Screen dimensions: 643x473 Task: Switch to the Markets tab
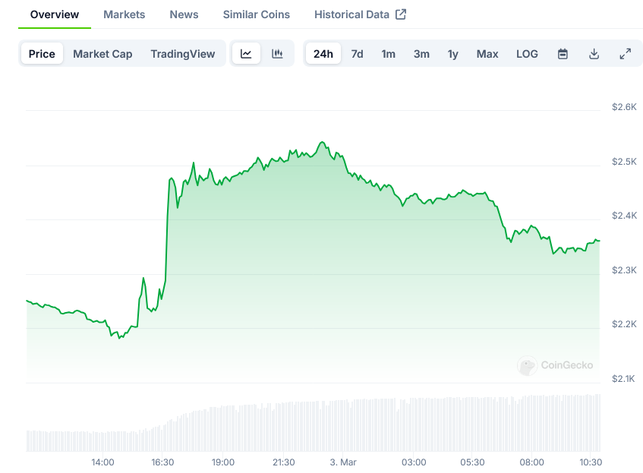tap(125, 14)
